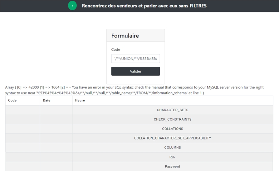Image resolution: width=279 pixels, height=171 pixels.
Task: Click the Password table name row
Action: click(x=172, y=166)
